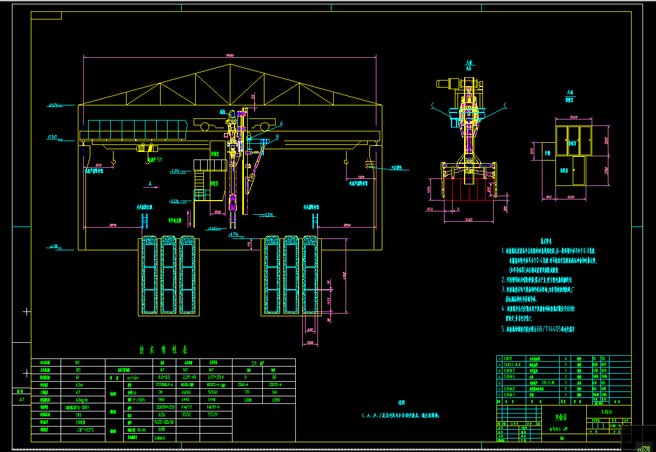The image size is (656, 452).
Task: Select the +9.674 elevation marker
Action: click(x=54, y=105)
